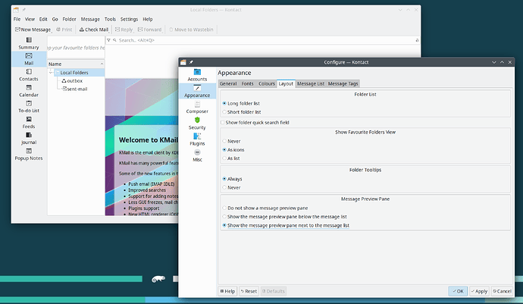Image resolution: width=523 pixels, height=304 pixels.
Task: Click the Reset button
Action: (x=249, y=291)
